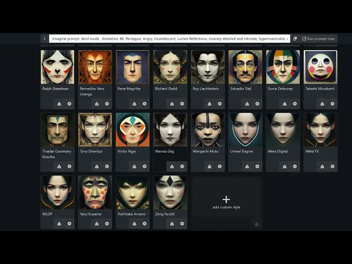Open the Unreal Engine face thumbnail
This screenshot has height=264, width=352.
click(245, 130)
